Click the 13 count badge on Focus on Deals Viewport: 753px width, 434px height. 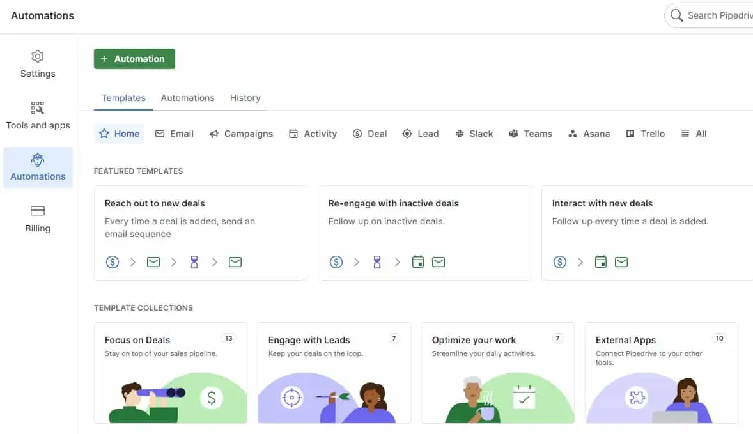229,339
